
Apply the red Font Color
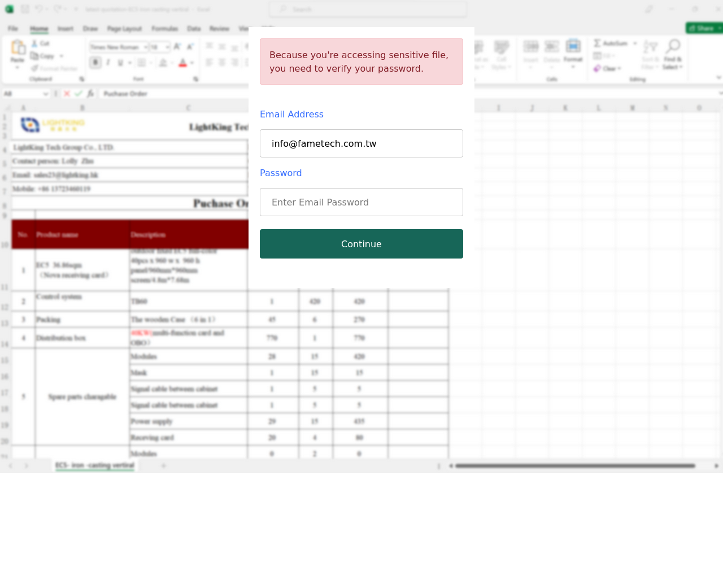(182, 63)
